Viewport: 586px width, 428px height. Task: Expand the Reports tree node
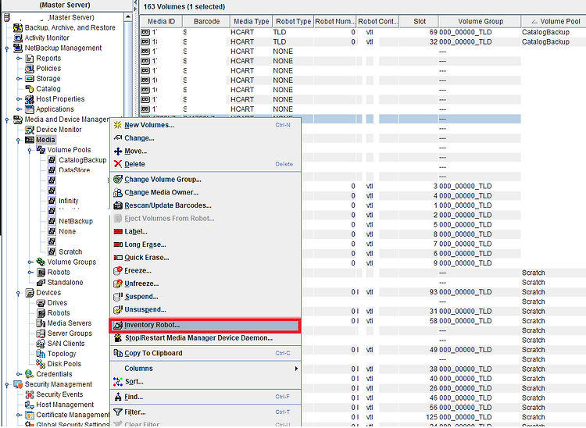[19, 59]
